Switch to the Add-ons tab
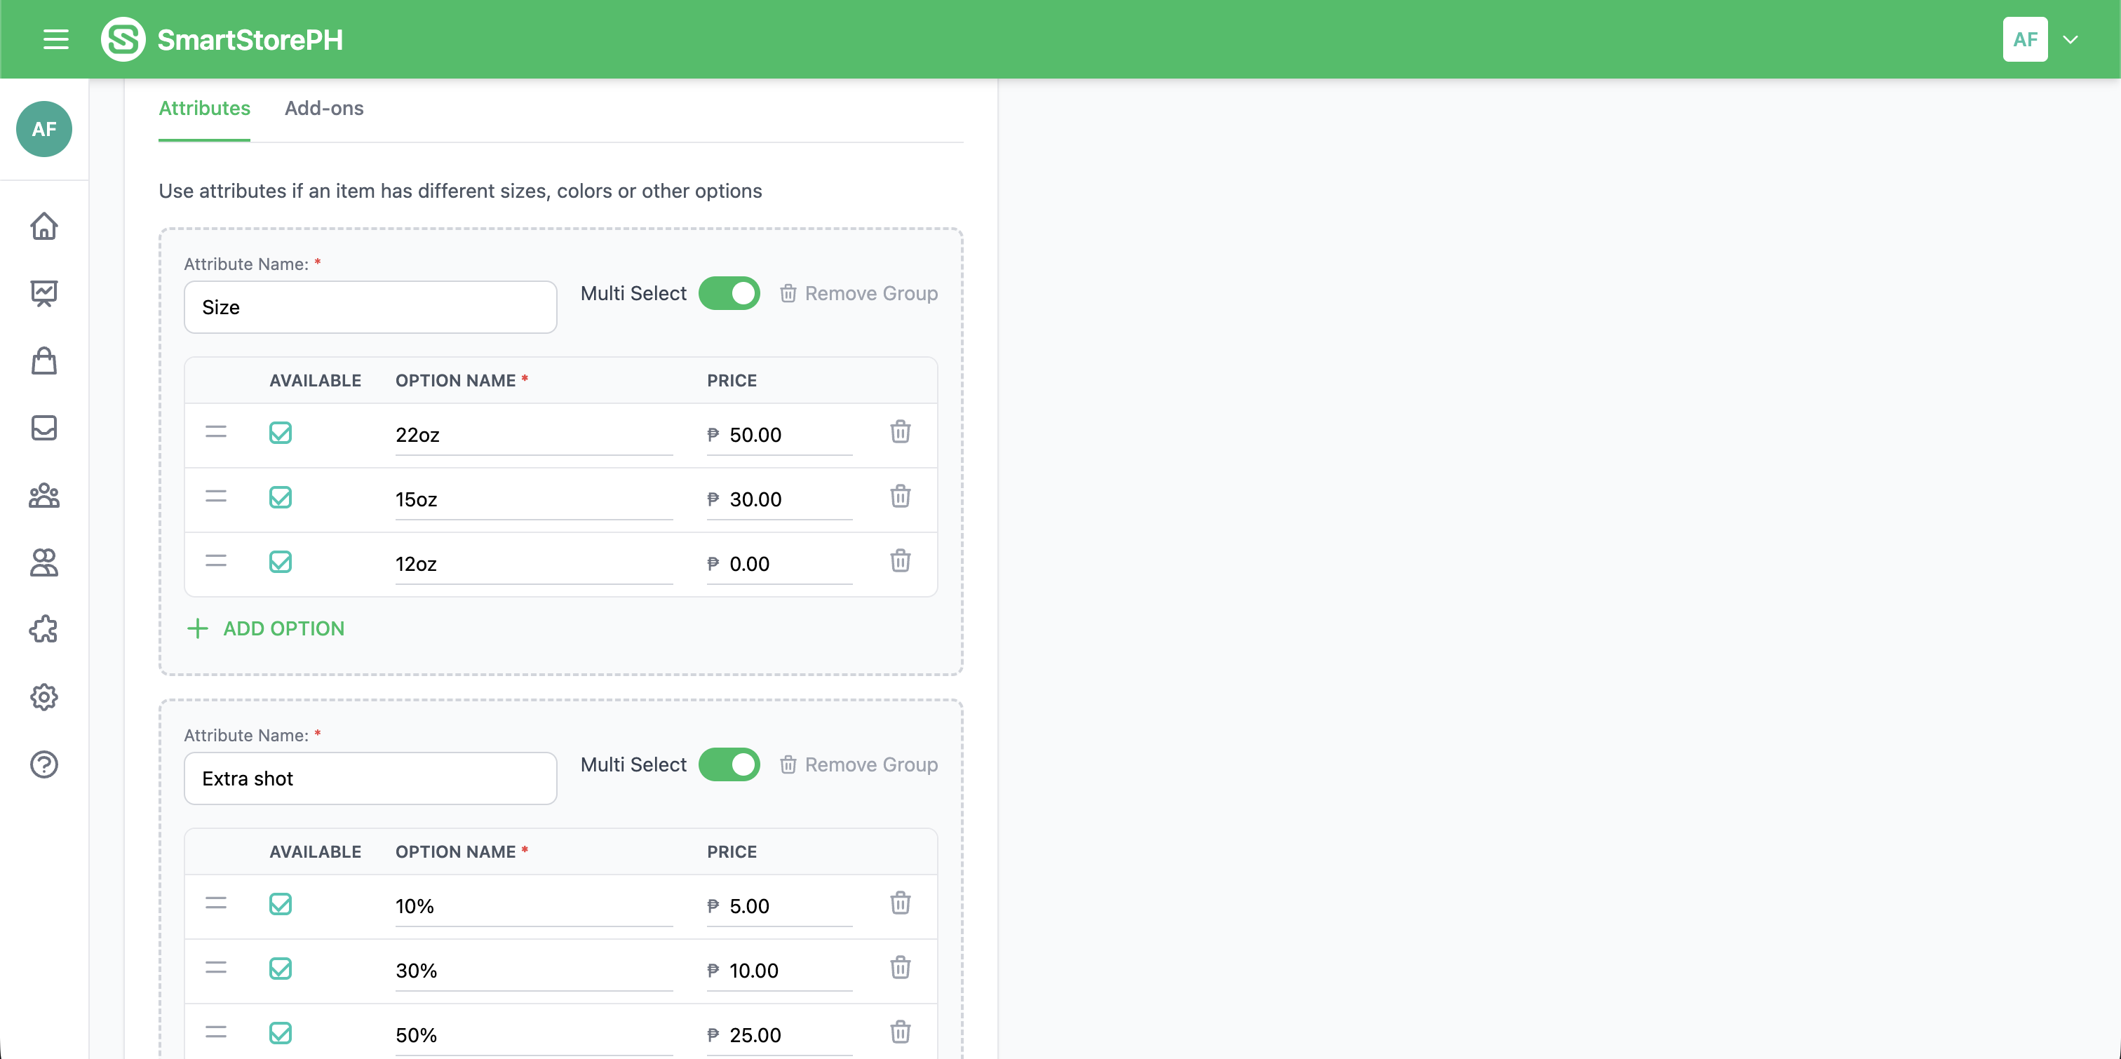The height and width of the screenshot is (1059, 2121). [x=323, y=109]
